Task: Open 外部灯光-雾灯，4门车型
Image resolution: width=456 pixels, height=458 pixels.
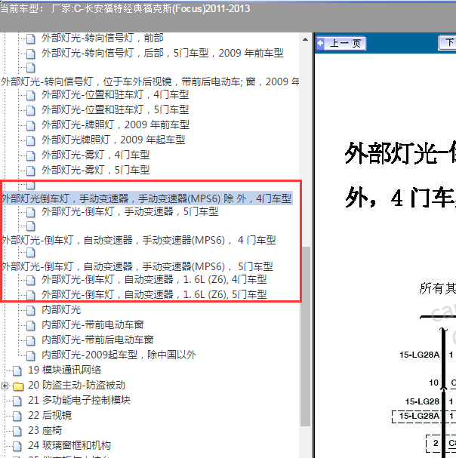Action: pos(96,155)
